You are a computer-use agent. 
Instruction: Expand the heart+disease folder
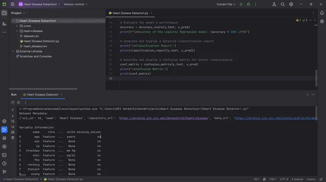pos(17,31)
